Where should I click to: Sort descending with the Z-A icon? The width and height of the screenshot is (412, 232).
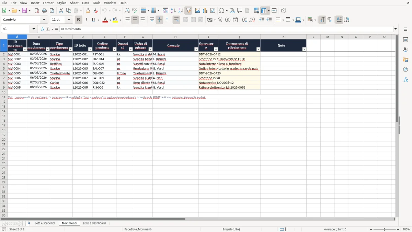pos(181,11)
